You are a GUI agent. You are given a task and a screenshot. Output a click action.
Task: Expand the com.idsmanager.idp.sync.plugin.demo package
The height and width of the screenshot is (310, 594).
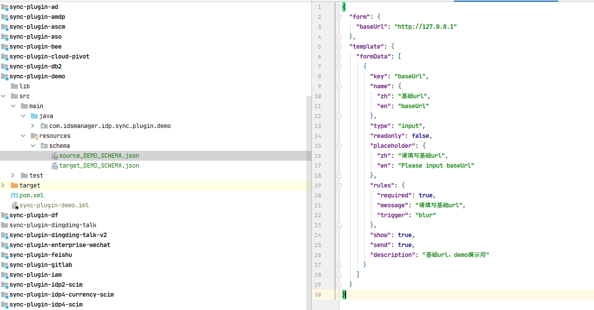(x=33, y=126)
